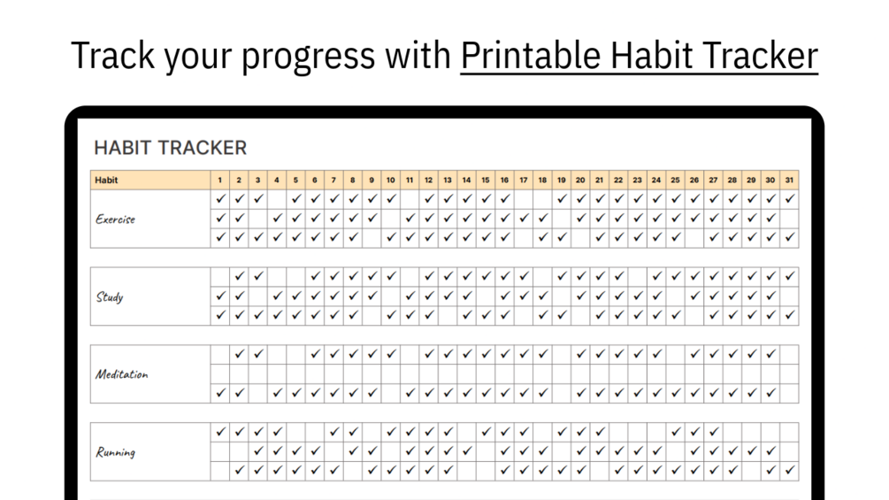Click the Meditation habit label
The width and height of the screenshot is (889, 500).
pos(122,374)
